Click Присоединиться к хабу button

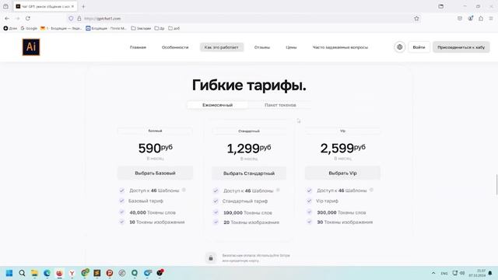461,47
